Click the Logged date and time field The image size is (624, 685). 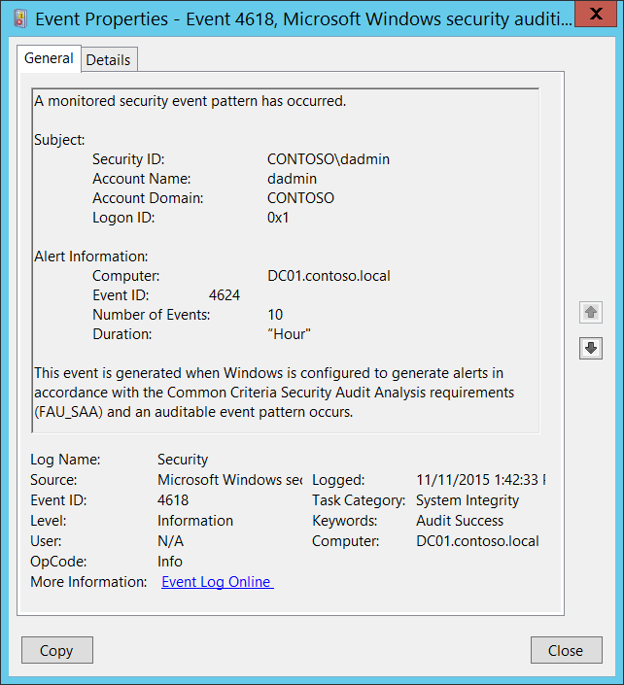pos(480,480)
